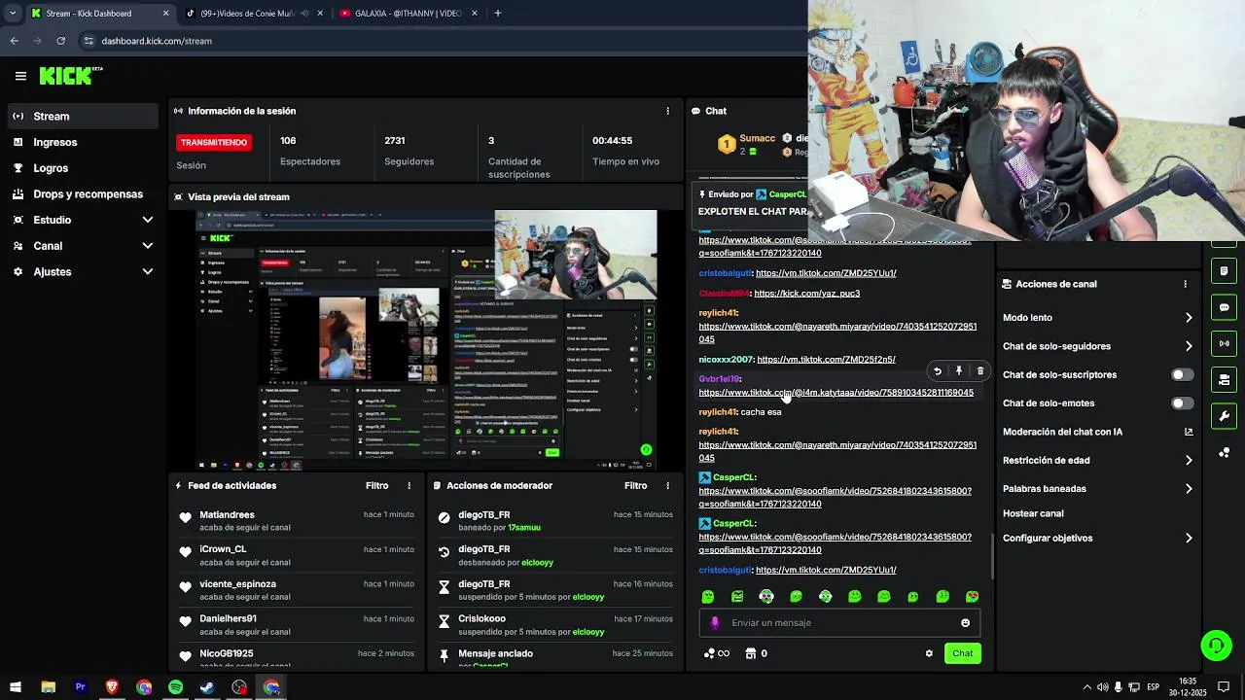Expand Ajustes sidebar section
The image size is (1245, 700).
(x=148, y=271)
